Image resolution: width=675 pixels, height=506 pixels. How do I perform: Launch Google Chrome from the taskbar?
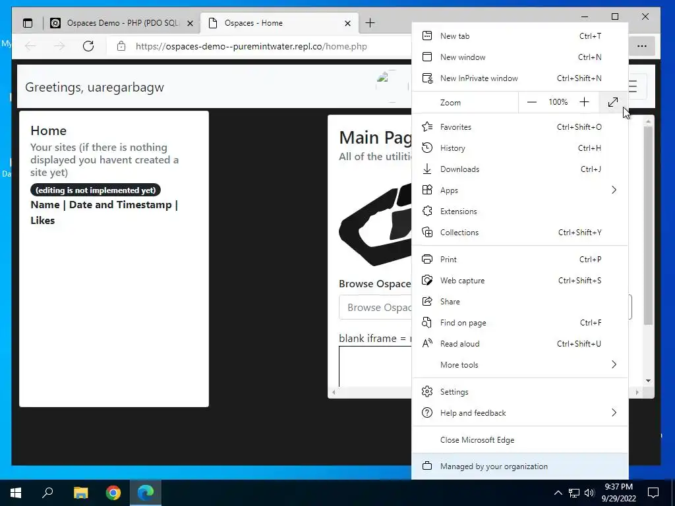click(x=113, y=493)
